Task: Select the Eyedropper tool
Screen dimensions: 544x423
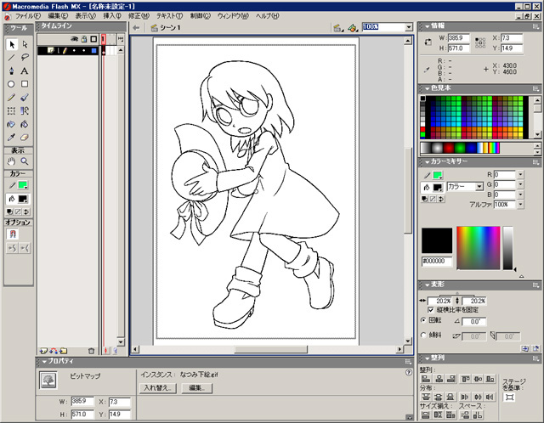Action: coord(11,138)
